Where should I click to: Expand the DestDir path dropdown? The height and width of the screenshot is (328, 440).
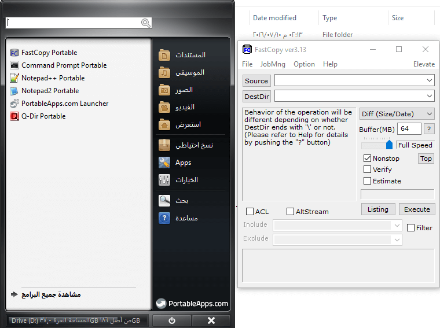(430, 96)
